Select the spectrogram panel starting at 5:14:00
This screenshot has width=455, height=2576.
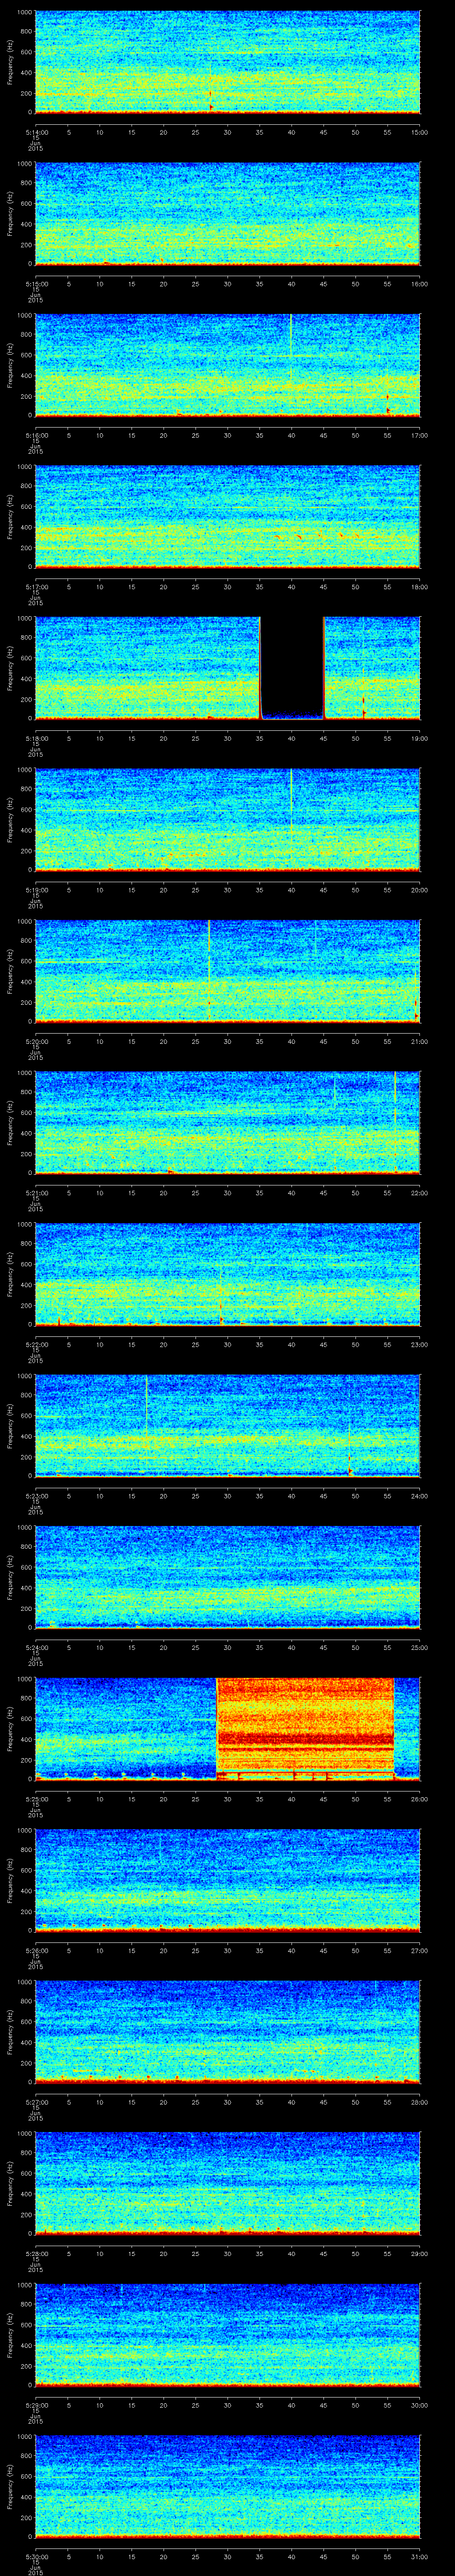pyautogui.click(x=227, y=62)
